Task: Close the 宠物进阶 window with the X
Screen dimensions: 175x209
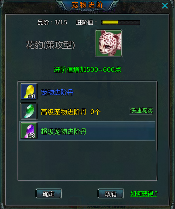Action: 165,6
